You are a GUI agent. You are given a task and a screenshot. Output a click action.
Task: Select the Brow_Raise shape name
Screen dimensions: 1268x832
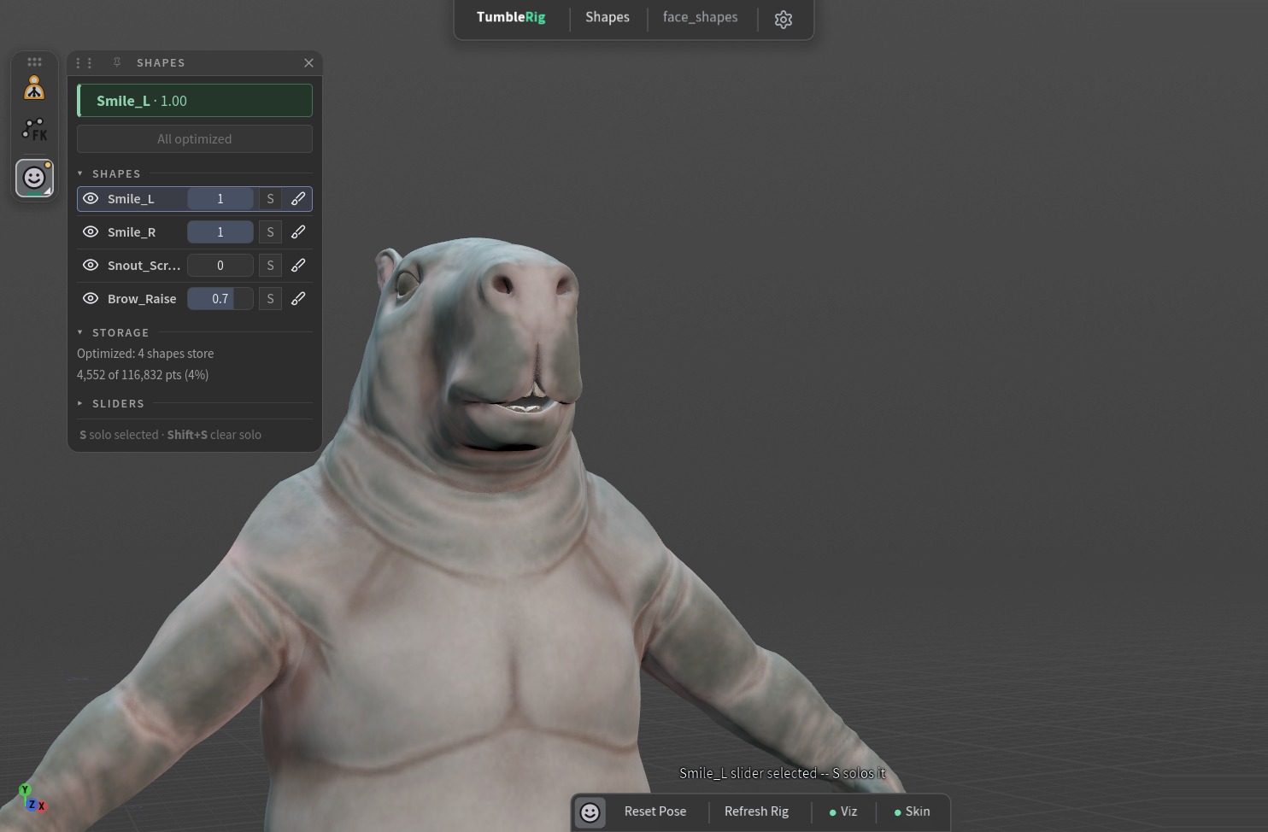(x=142, y=299)
